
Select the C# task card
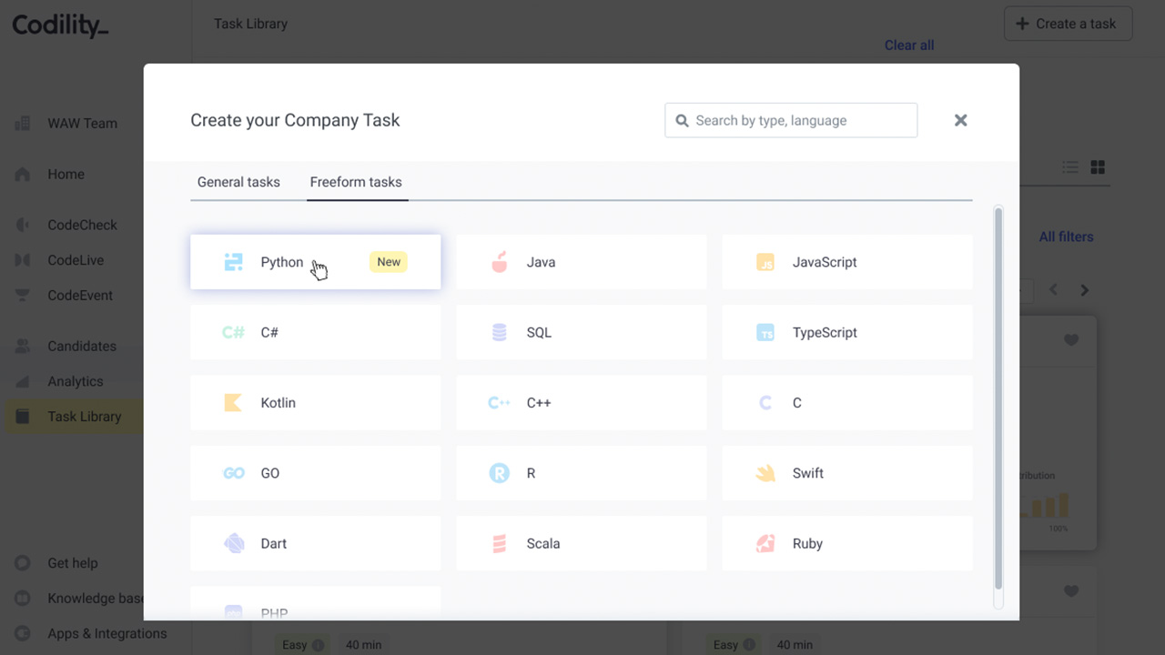click(x=315, y=333)
